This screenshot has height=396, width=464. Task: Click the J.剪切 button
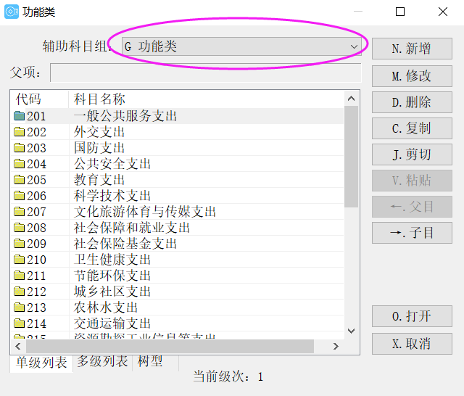pyautogui.click(x=412, y=154)
